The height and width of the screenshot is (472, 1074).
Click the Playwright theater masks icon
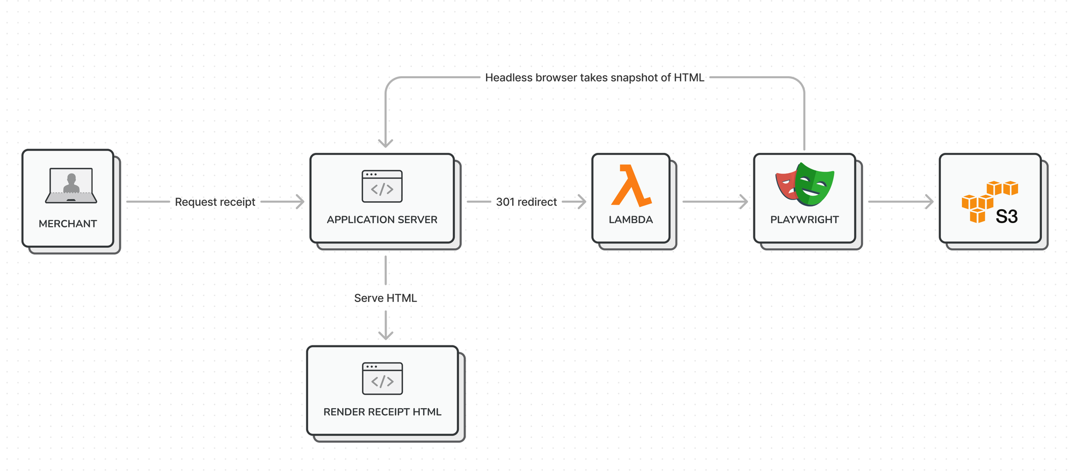(804, 184)
